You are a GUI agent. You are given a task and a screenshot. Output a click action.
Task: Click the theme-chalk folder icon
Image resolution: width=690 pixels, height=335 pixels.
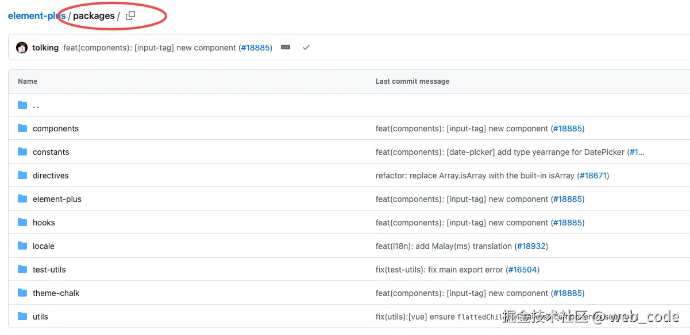click(22, 293)
